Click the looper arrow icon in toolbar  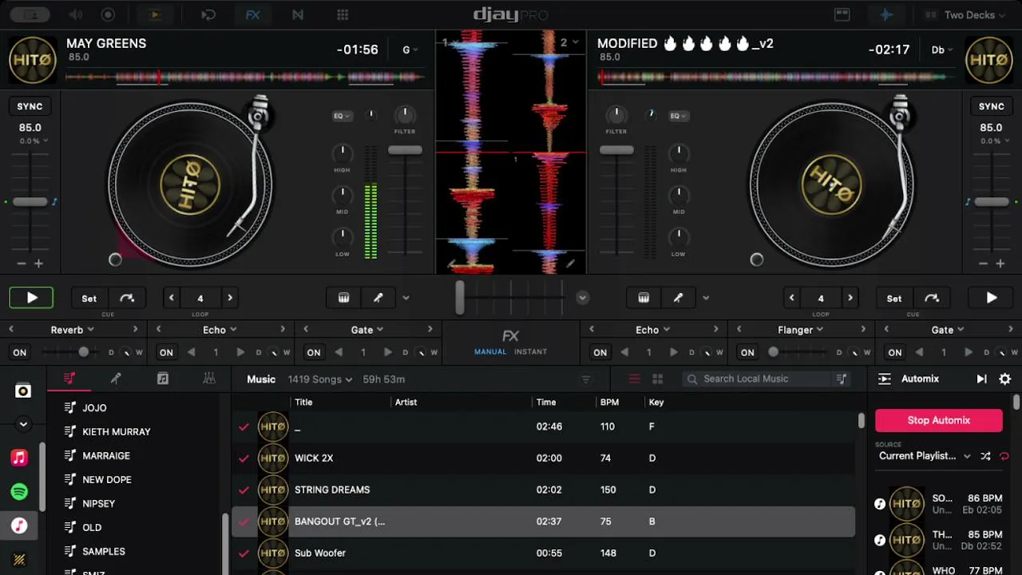coord(208,15)
